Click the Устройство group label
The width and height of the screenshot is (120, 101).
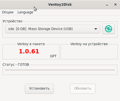tap(12, 21)
